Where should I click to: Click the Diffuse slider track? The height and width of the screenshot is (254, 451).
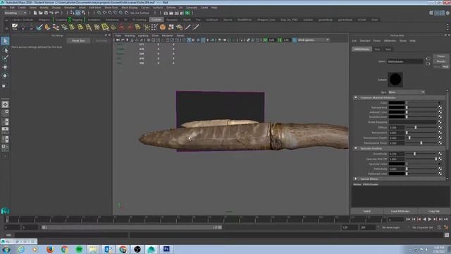pyautogui.click(x=421, y=127)
